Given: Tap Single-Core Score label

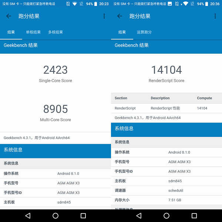Looking at the screenshot, I should point(55,81).
